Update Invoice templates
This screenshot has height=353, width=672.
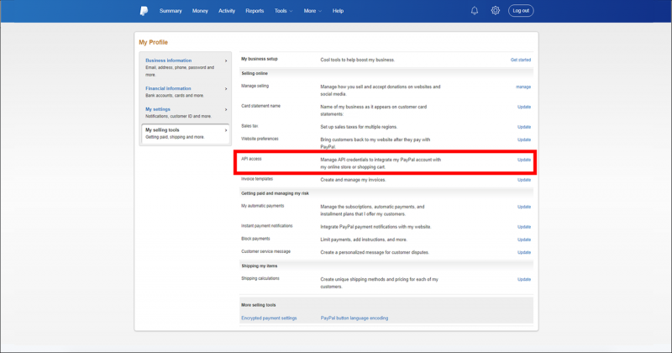[523, 180]
